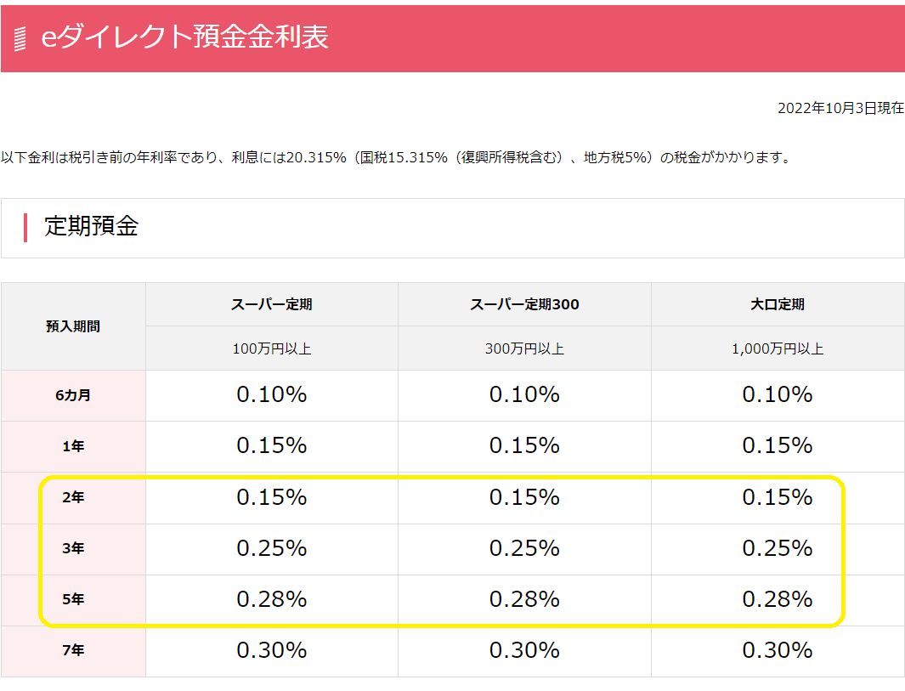Screen dimensions: 905x691
Task: Click 0.15% in 2年 row under スーパー定期300
Action: [x=524, y=497]
